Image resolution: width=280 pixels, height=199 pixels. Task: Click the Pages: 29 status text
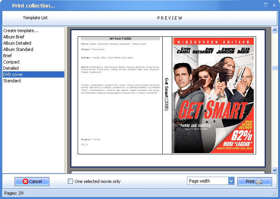click(x=14, y=193)
